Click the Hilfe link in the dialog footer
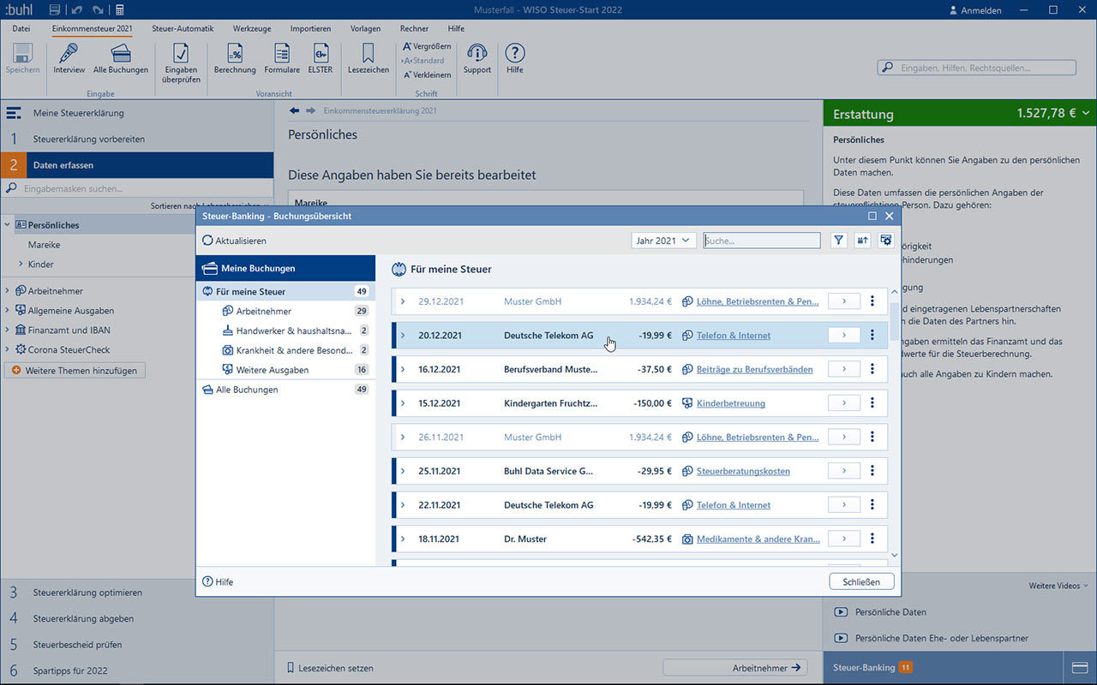 click(218, 581)
